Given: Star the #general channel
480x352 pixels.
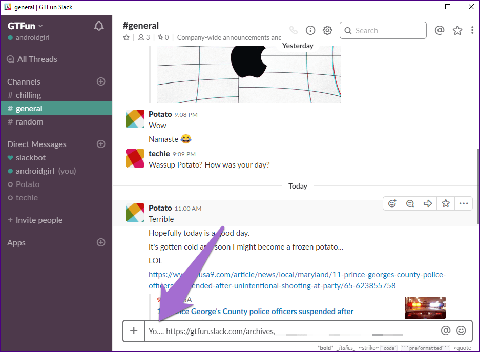Looking at the screenshot, I should (126, 37).
